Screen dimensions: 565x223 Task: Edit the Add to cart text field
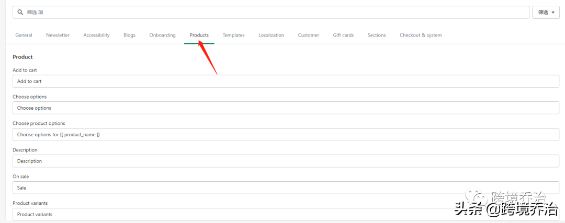[286, 81]
